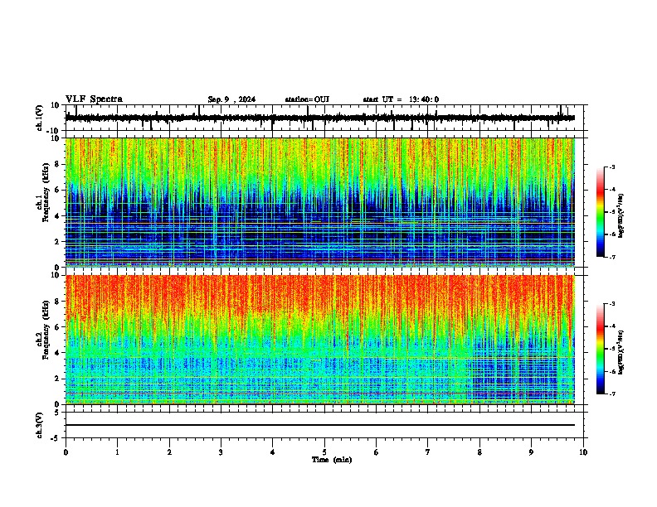This screenshot has width=657, height=507.
Task: Click the "-10" tick on ch.1(V) axis
Action: click(54, 131)
